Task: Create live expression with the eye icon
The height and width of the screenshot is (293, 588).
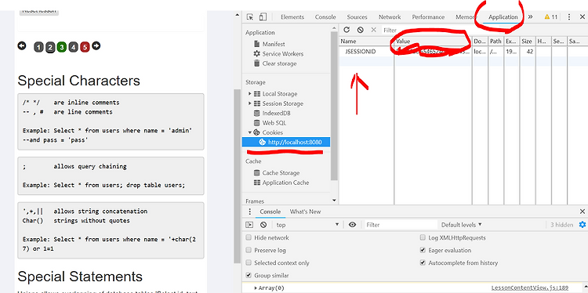Action: tap(352, 225)
